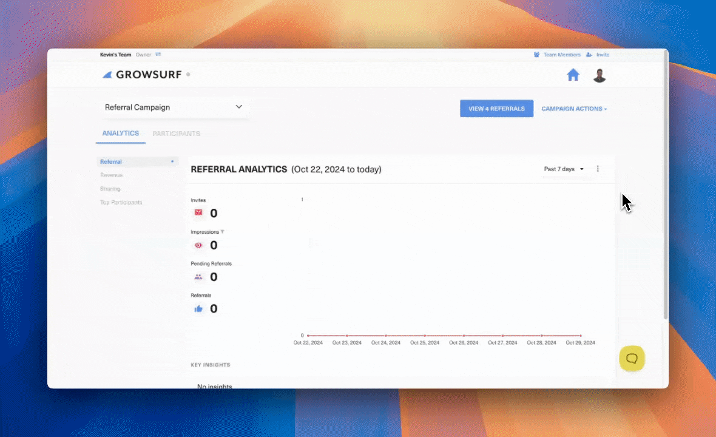Screen dimensions: 716x437
Task: Click the team switch arrows next to Owner
Action: 157,54
